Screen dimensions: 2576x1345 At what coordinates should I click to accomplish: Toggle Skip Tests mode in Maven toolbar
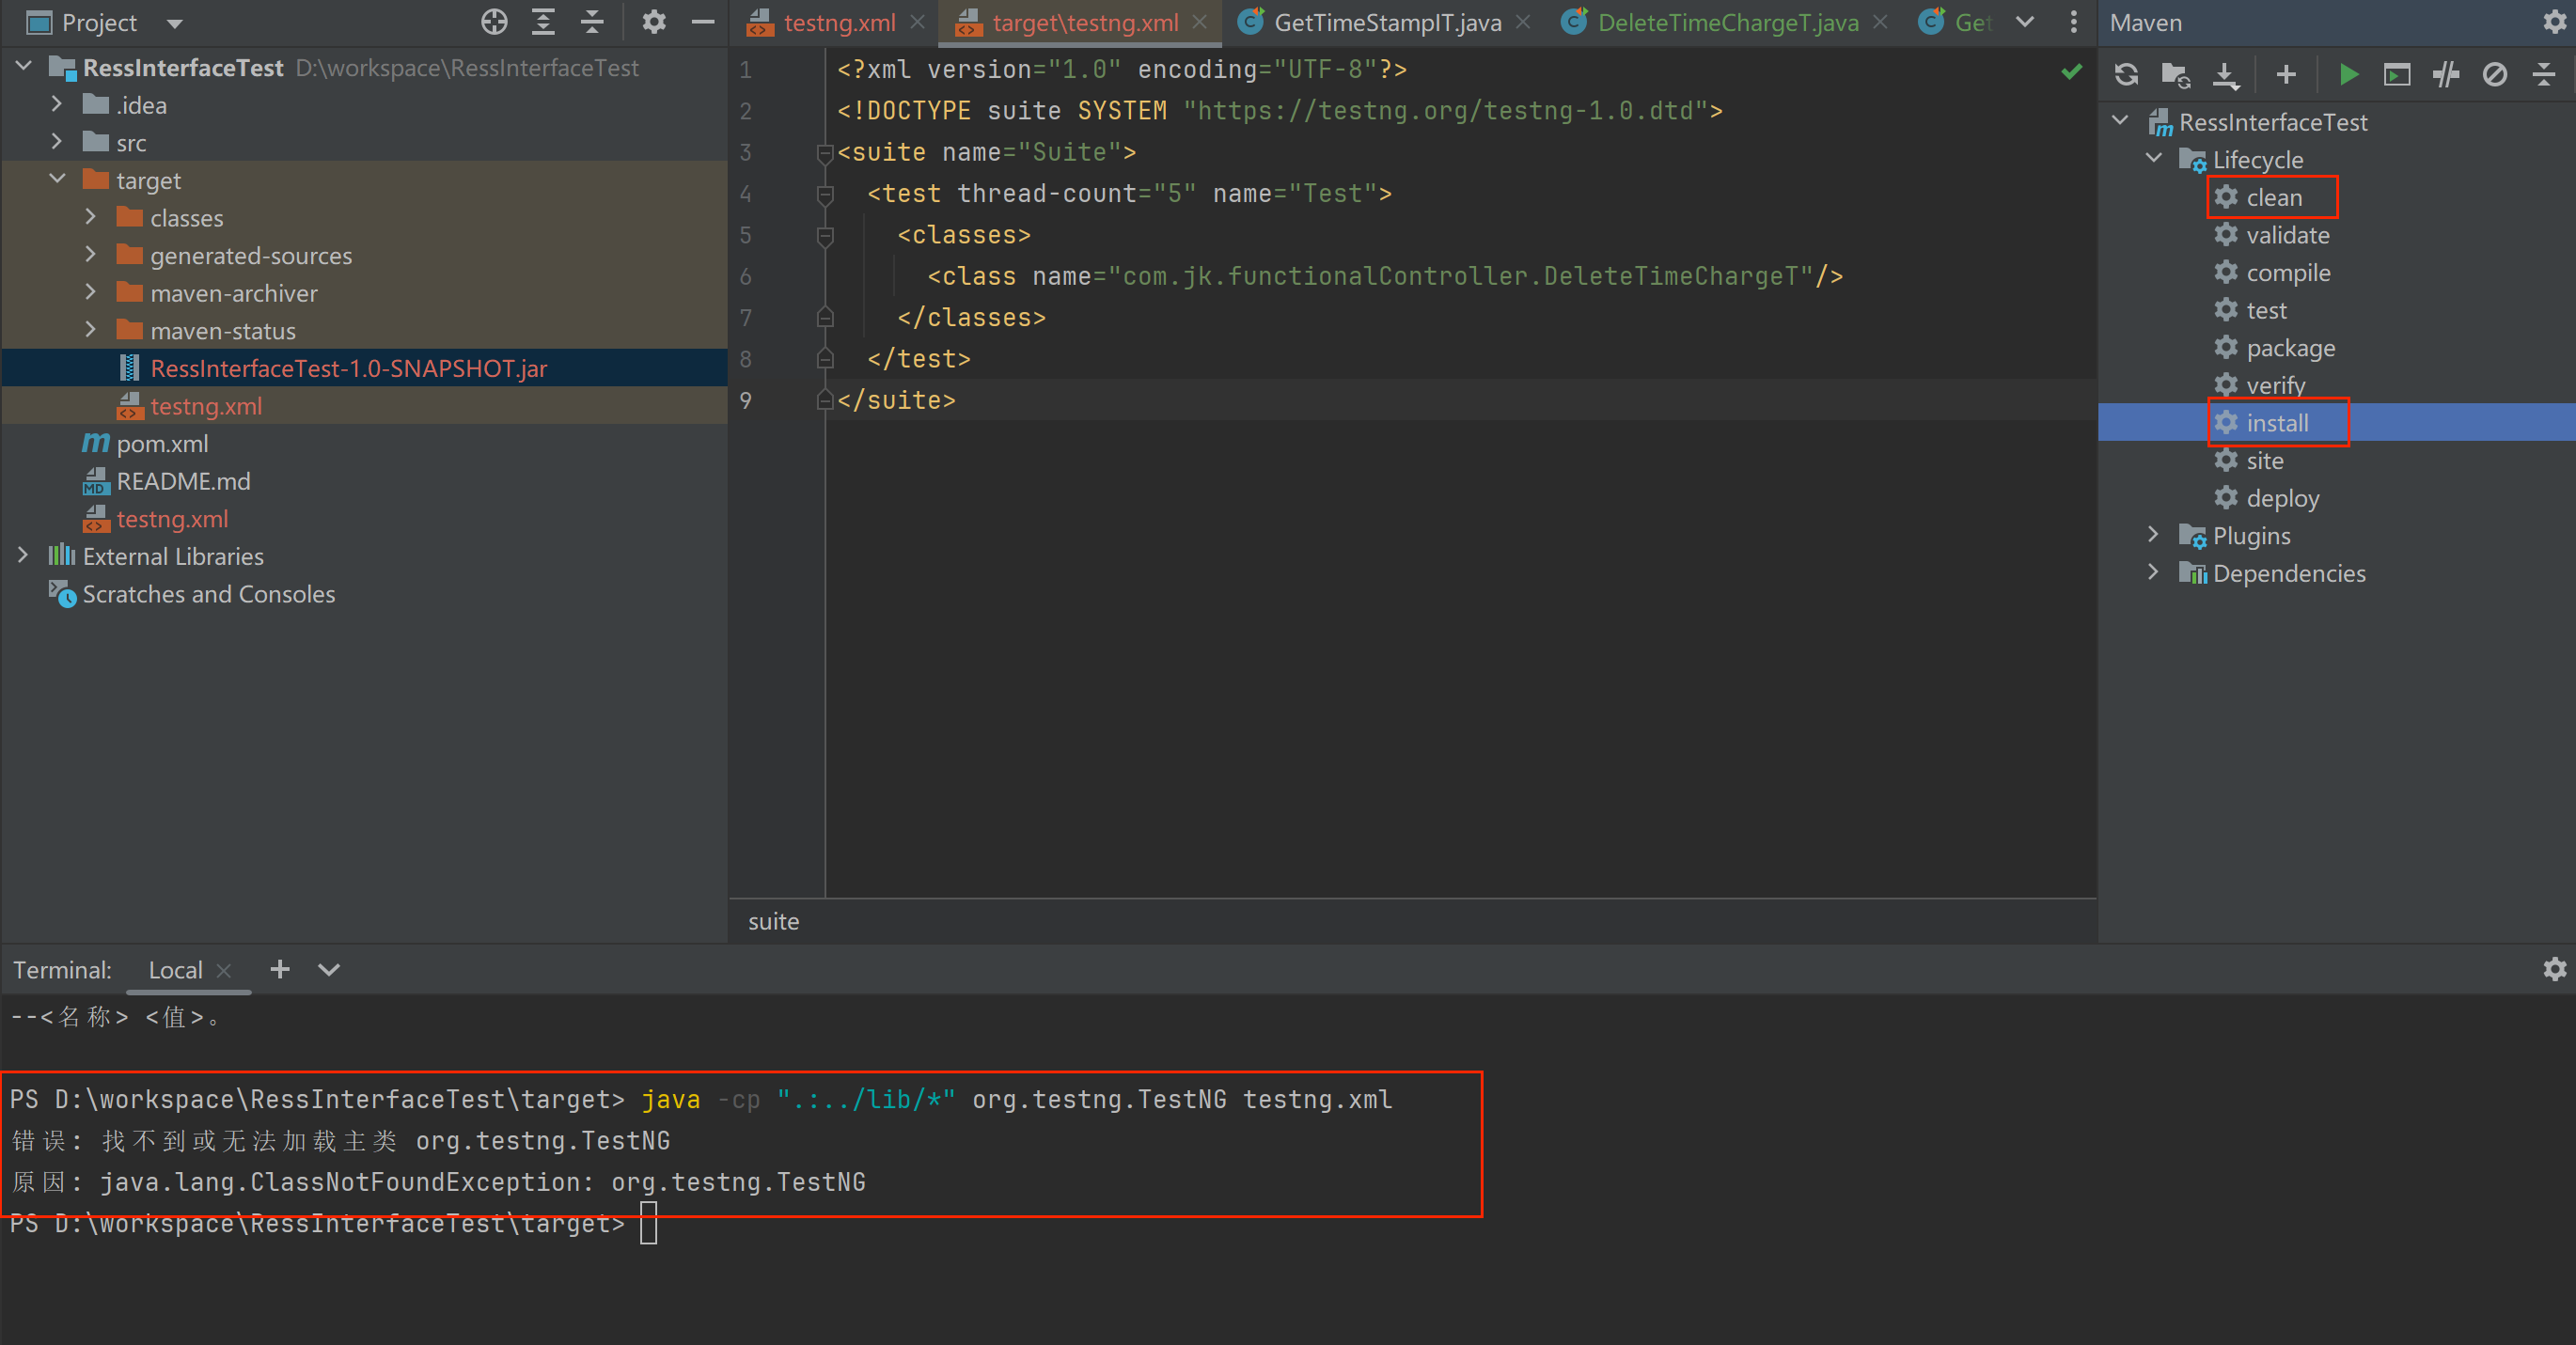pyautogui.click(x=2494, y=75)
